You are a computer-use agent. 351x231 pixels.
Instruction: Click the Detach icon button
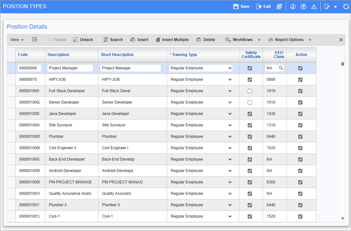click(x=83, y=40)
